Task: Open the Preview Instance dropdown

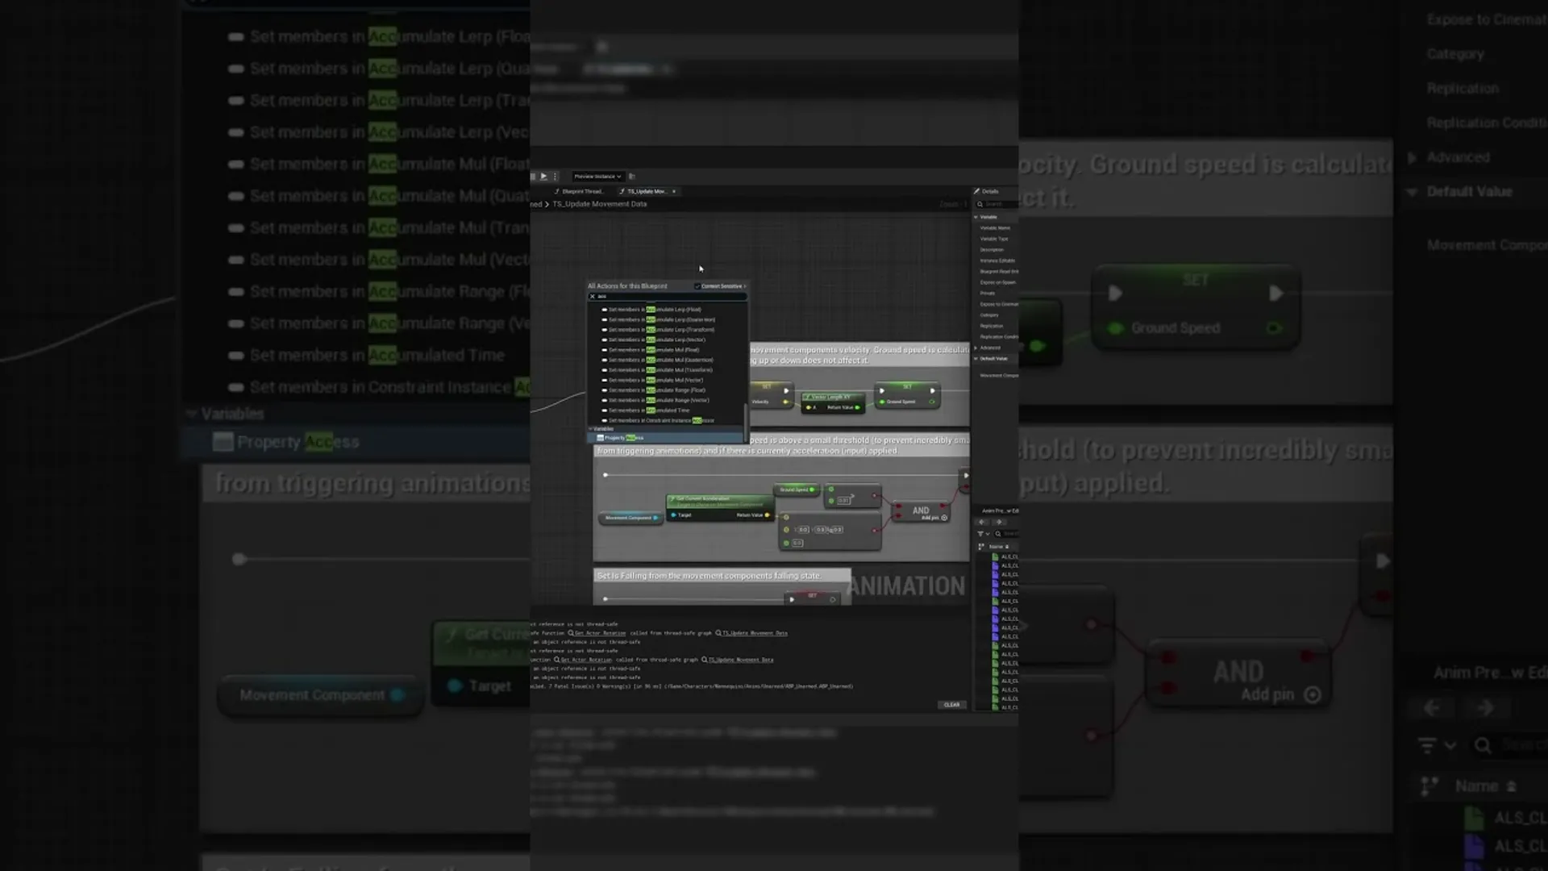Action: (x=597, y=176)
